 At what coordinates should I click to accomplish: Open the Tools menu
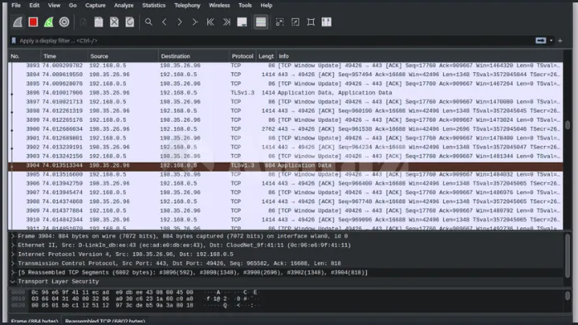click(245, 5)
